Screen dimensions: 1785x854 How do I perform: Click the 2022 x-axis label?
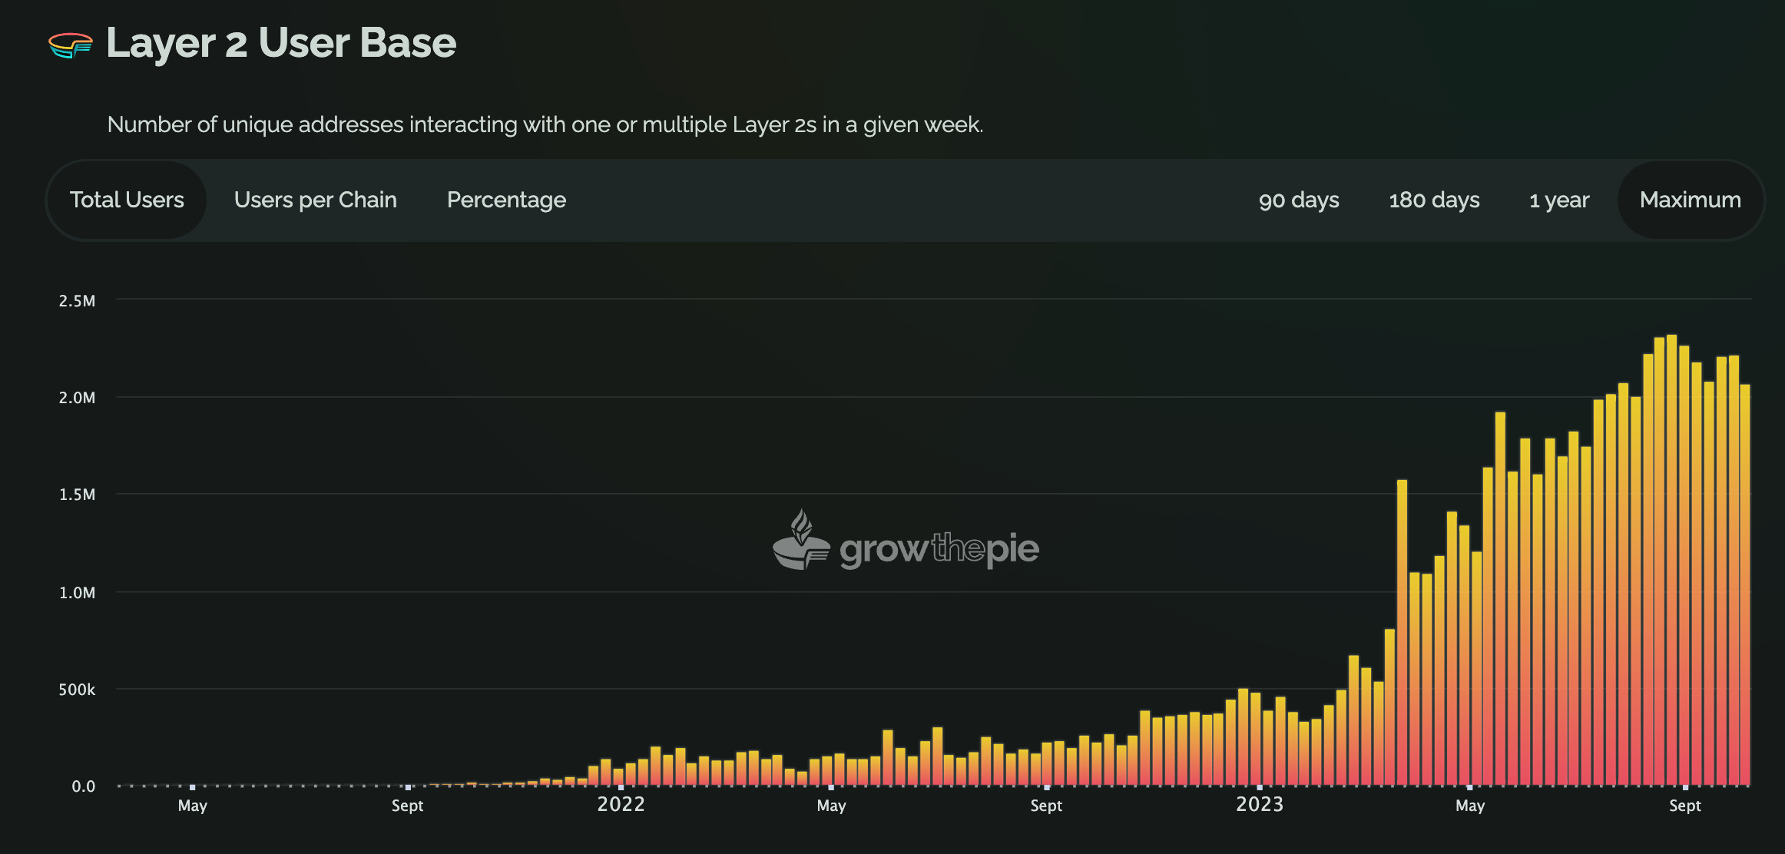tap(621, 804)
